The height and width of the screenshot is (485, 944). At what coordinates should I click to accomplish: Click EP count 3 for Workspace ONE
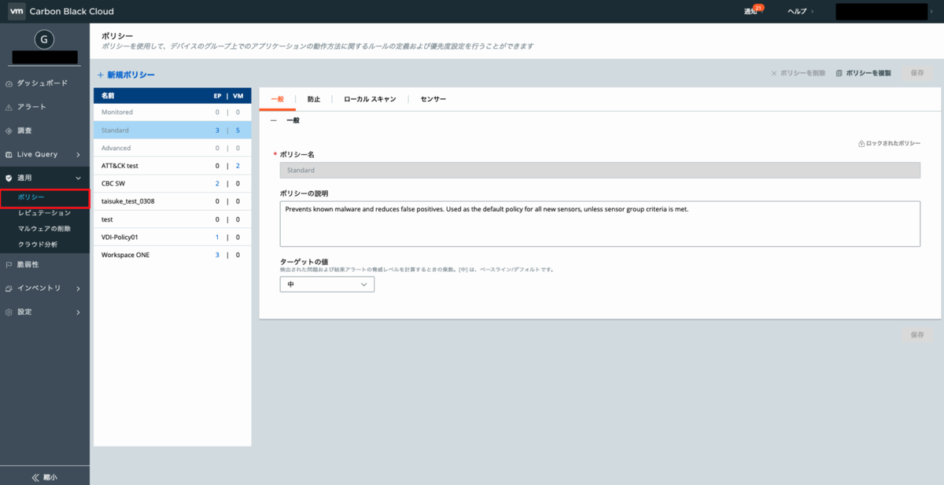click(x=217, y=255)
